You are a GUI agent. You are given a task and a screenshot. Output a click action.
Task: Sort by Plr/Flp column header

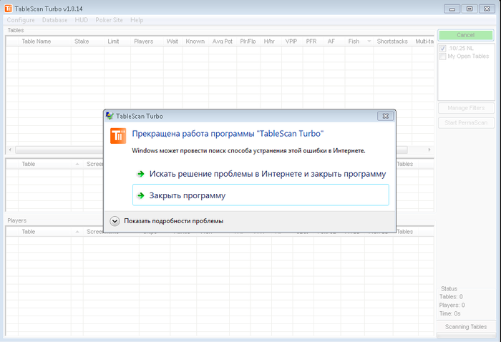coord(248,41)
